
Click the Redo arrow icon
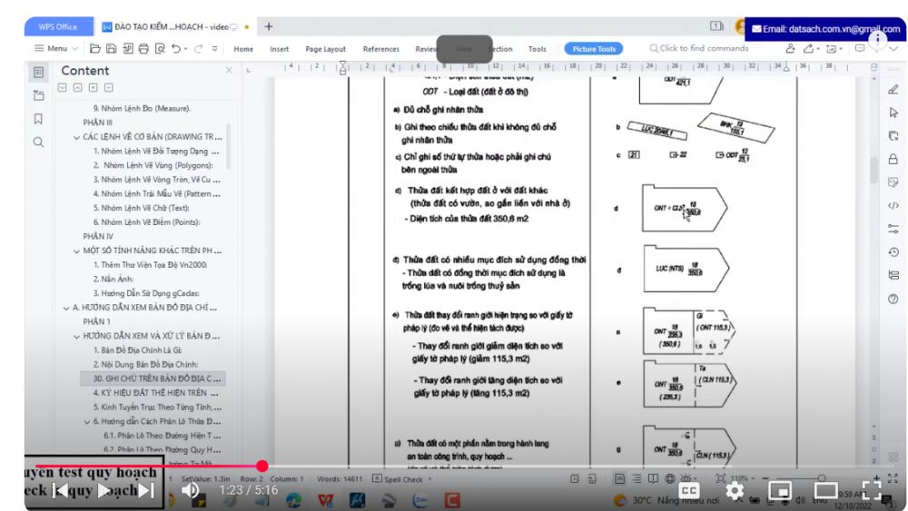(198, 49)
